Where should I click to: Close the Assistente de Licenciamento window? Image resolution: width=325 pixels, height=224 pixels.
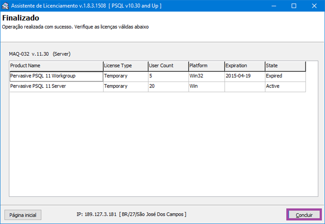pyautogui.click(x=314, y=6)
